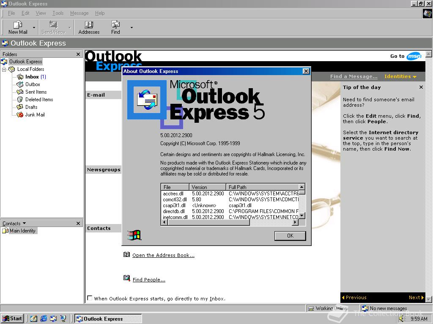
Task: Launch Internet Explorer from quick launch
Action: coord(44,319)
